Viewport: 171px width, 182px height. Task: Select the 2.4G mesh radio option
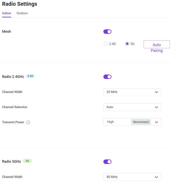tap(106, 44)
